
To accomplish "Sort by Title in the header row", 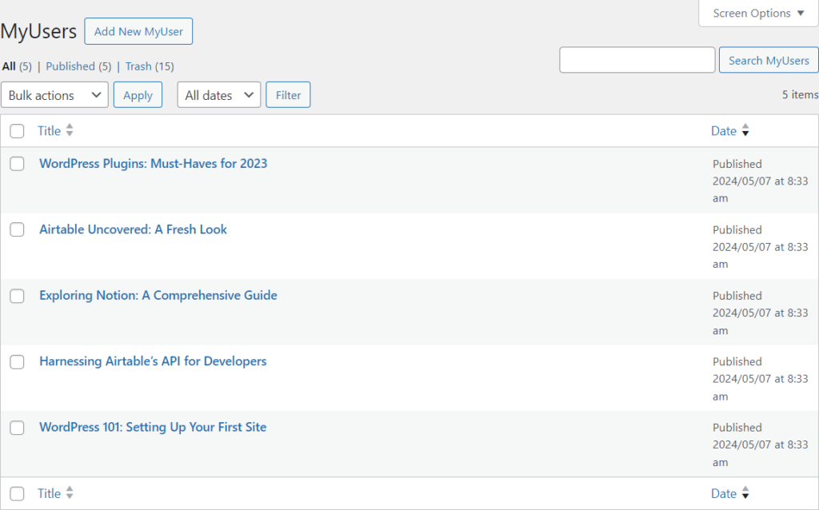I will (x=49, y=131).
